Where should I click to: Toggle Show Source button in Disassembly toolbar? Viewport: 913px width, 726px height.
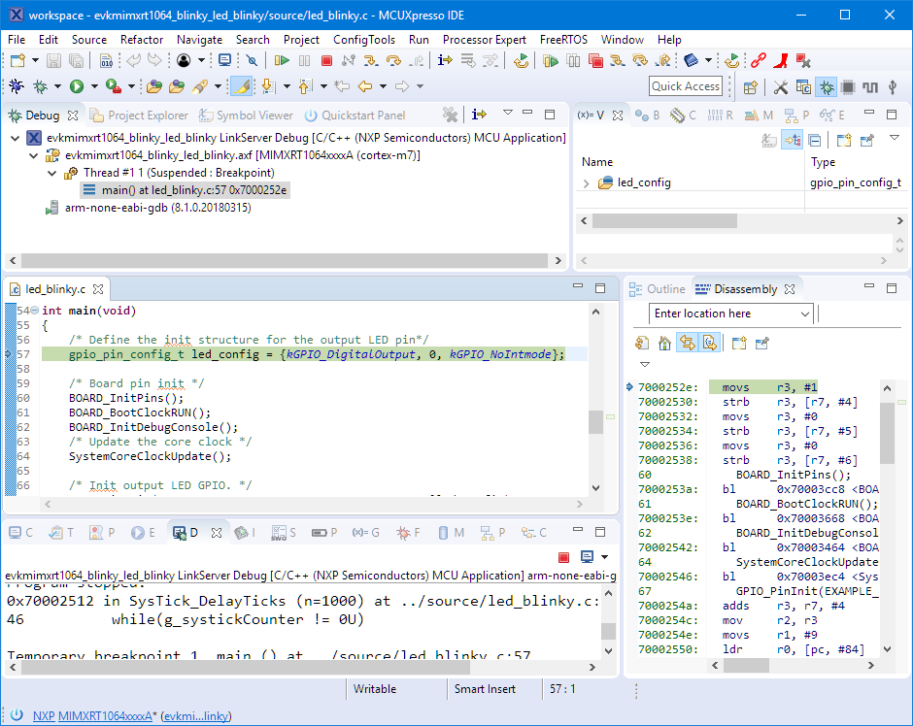pos(709,343)
